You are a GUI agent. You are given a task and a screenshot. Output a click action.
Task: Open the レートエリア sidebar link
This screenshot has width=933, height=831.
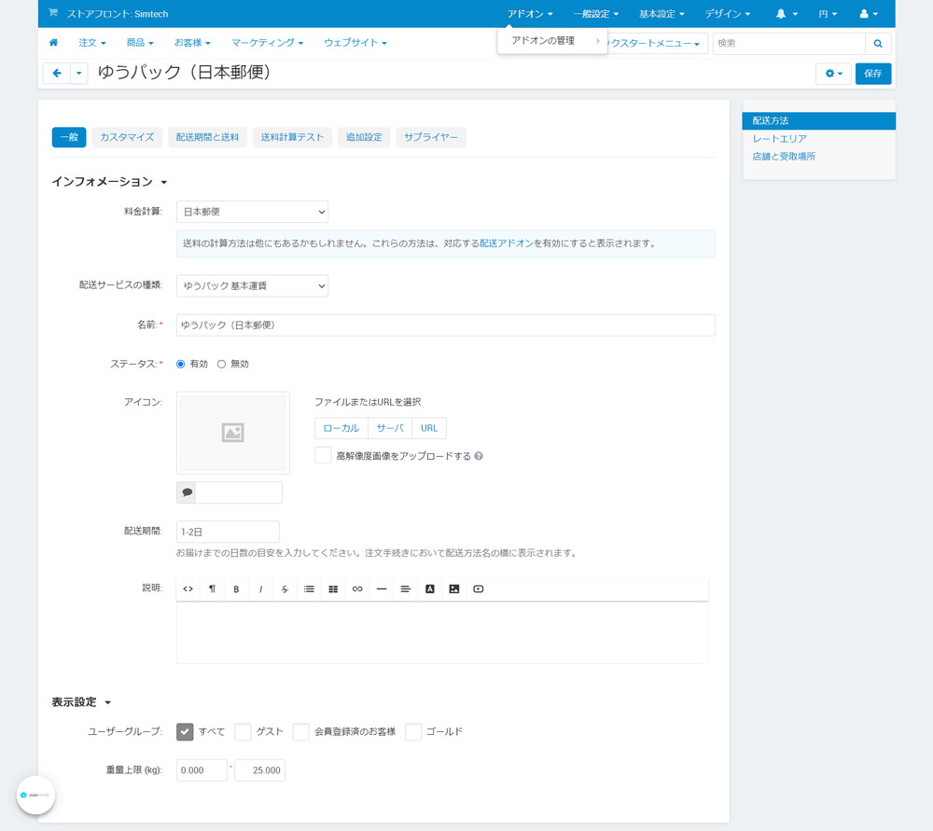779,139
